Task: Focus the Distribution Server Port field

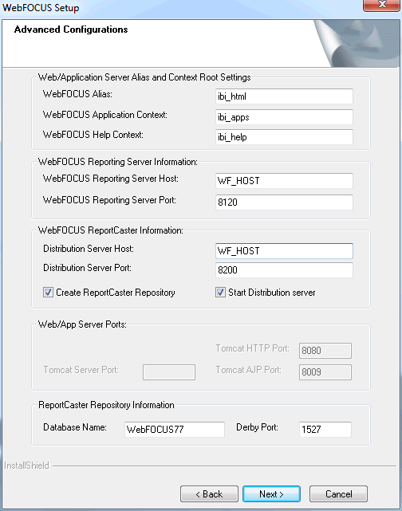Action: [284, 269]
